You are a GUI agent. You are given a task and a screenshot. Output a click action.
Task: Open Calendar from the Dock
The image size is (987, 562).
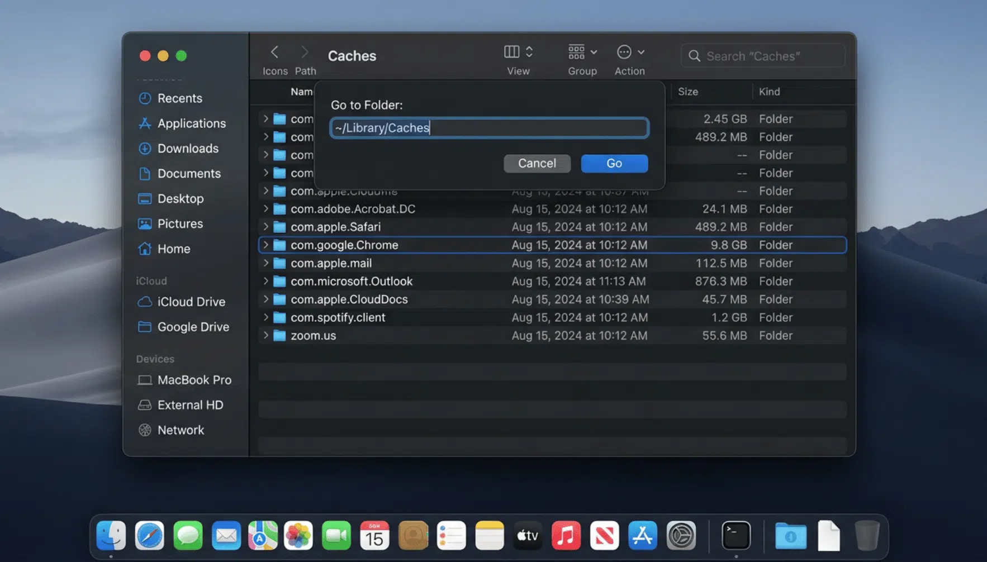(x=374, y=536)
